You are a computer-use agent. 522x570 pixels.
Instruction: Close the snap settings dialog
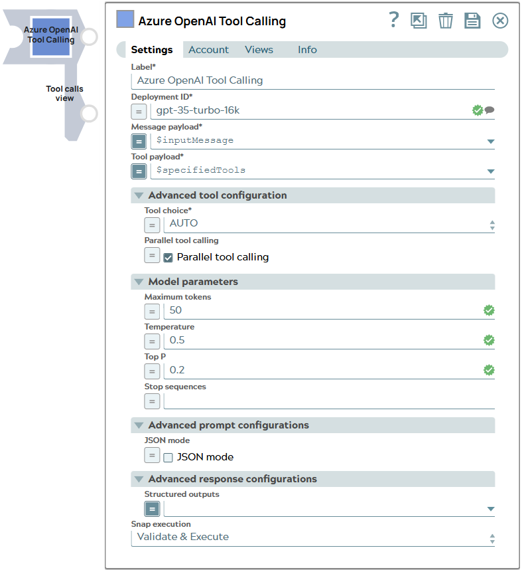pyautogui.click(x=499, y=20)
